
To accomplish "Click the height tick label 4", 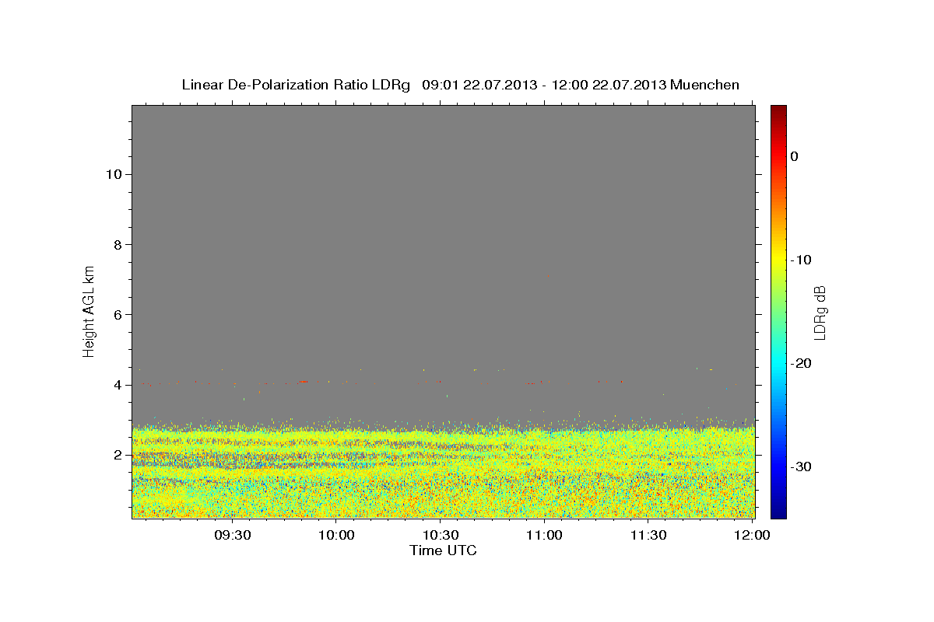I will [117, 384].
